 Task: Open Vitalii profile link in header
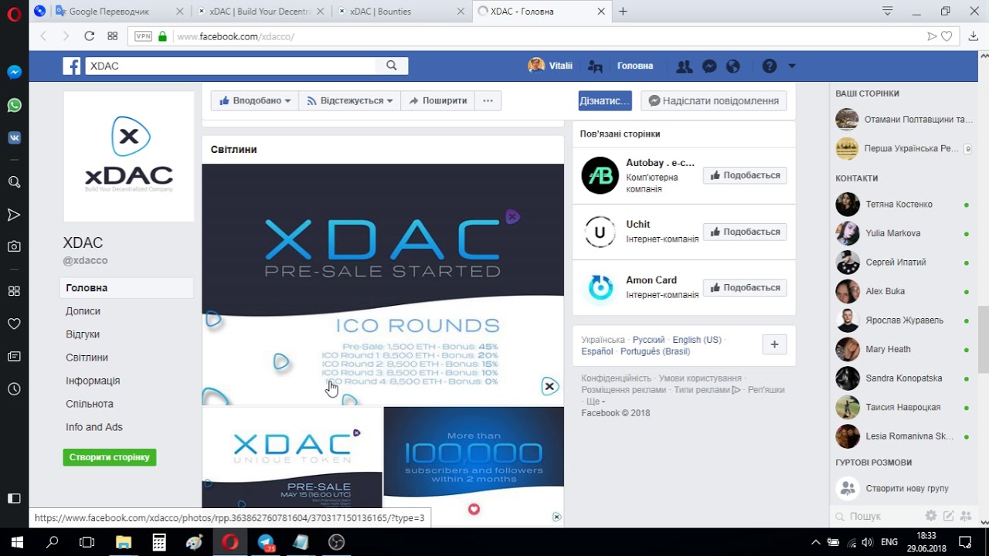[x=550, y=66]
